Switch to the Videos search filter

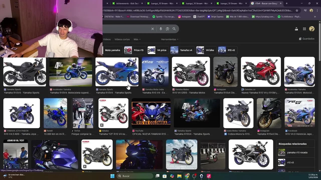click(x=107, y=39)
